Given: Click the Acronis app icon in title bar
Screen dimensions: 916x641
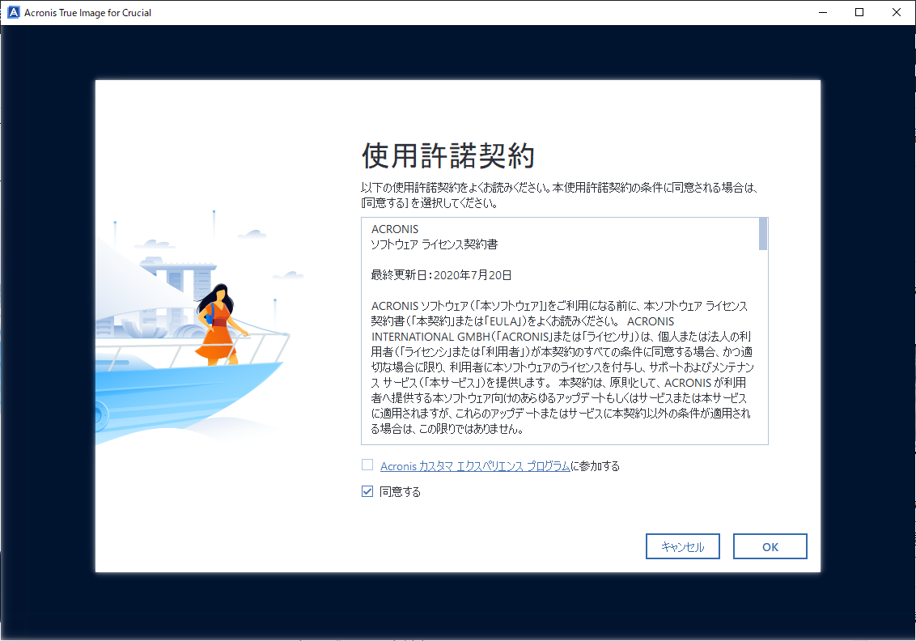Looking at the screenshot, I should point(13,12).
